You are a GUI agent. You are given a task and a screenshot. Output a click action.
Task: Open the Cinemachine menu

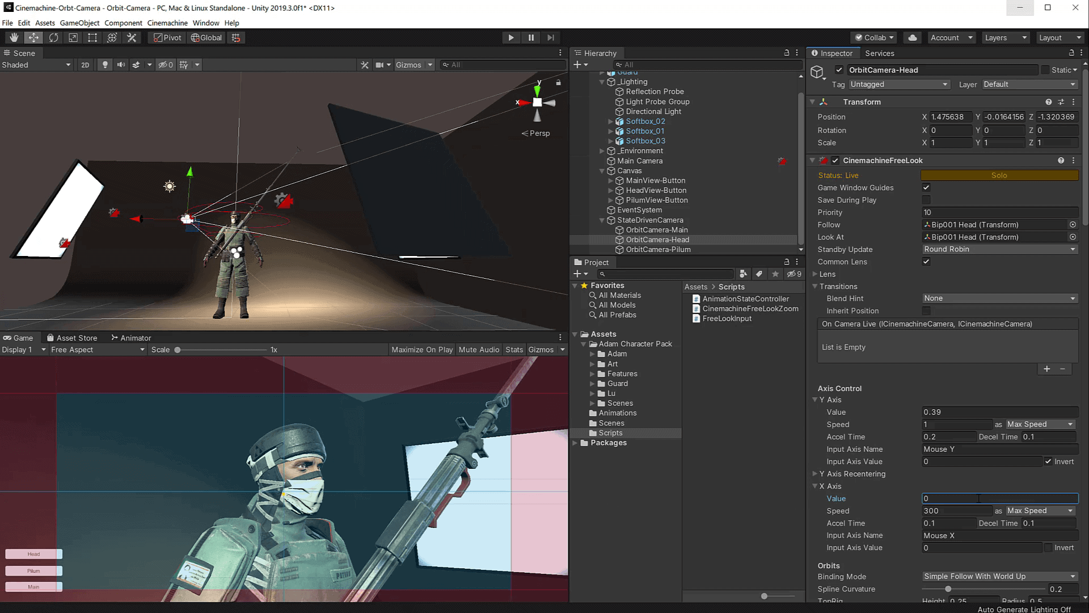(167, 23)
